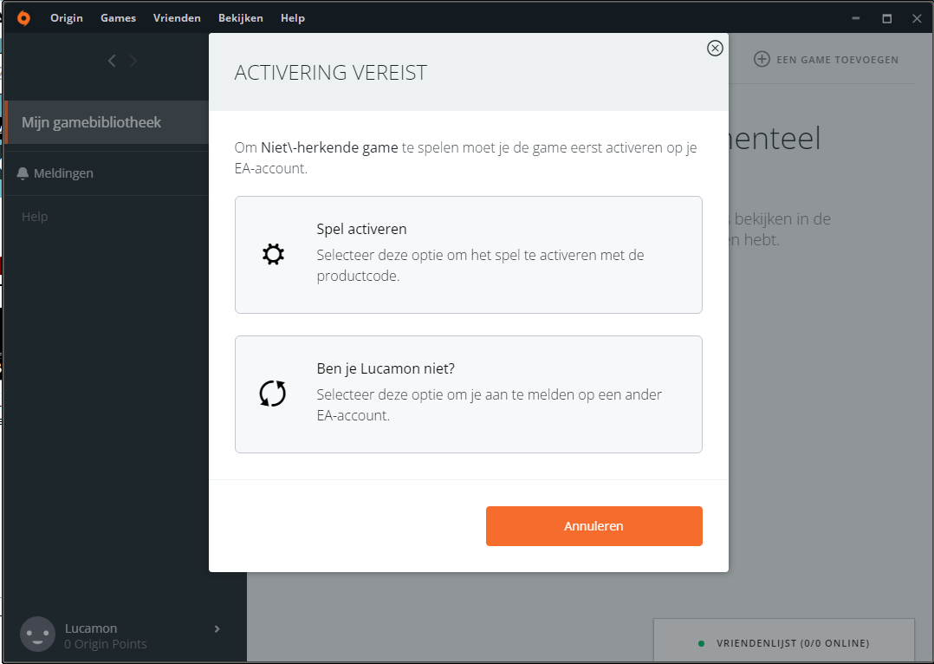Open the Games menu

click(118, 18)
